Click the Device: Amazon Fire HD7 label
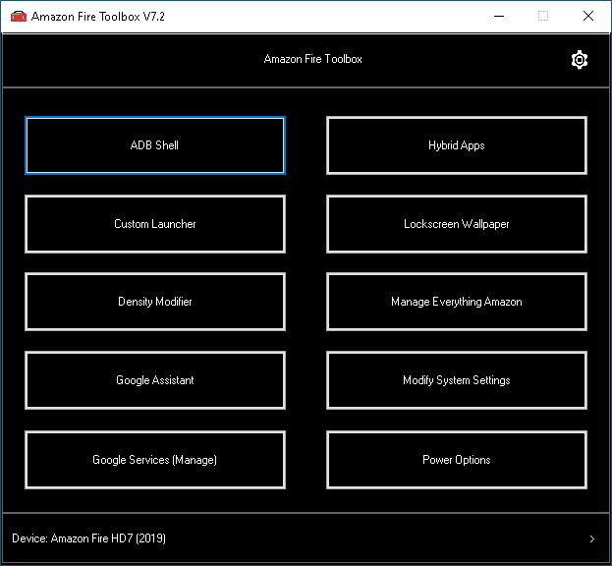 (89, 538)
